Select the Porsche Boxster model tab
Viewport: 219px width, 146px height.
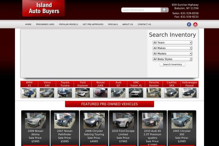pyautogui.click(x=154, y=84)
